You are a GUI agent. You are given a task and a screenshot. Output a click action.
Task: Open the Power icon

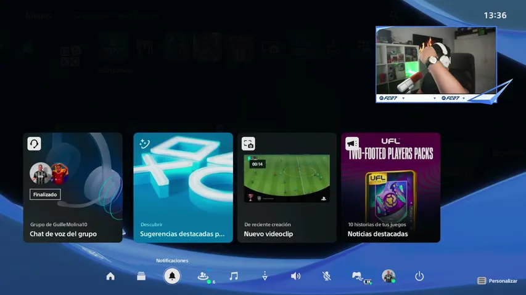pos(419,277)
